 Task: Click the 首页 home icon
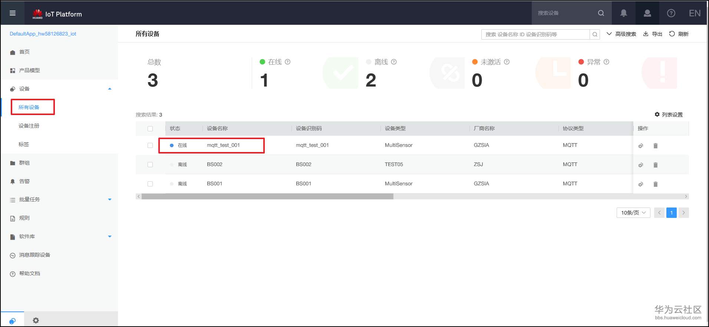13,52
